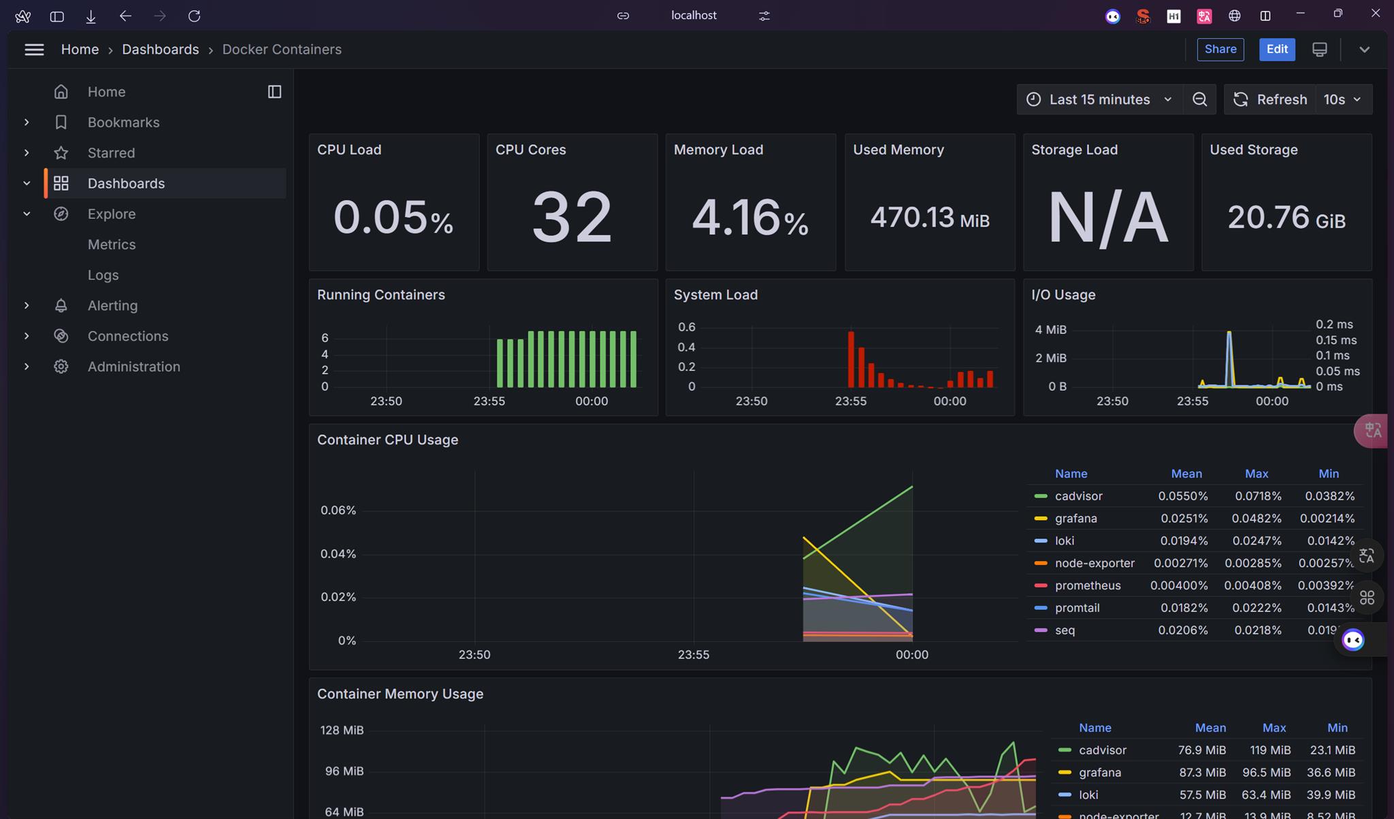
Task: Click the Dashboards breadcrumb link
Action: tap(160, 50)
